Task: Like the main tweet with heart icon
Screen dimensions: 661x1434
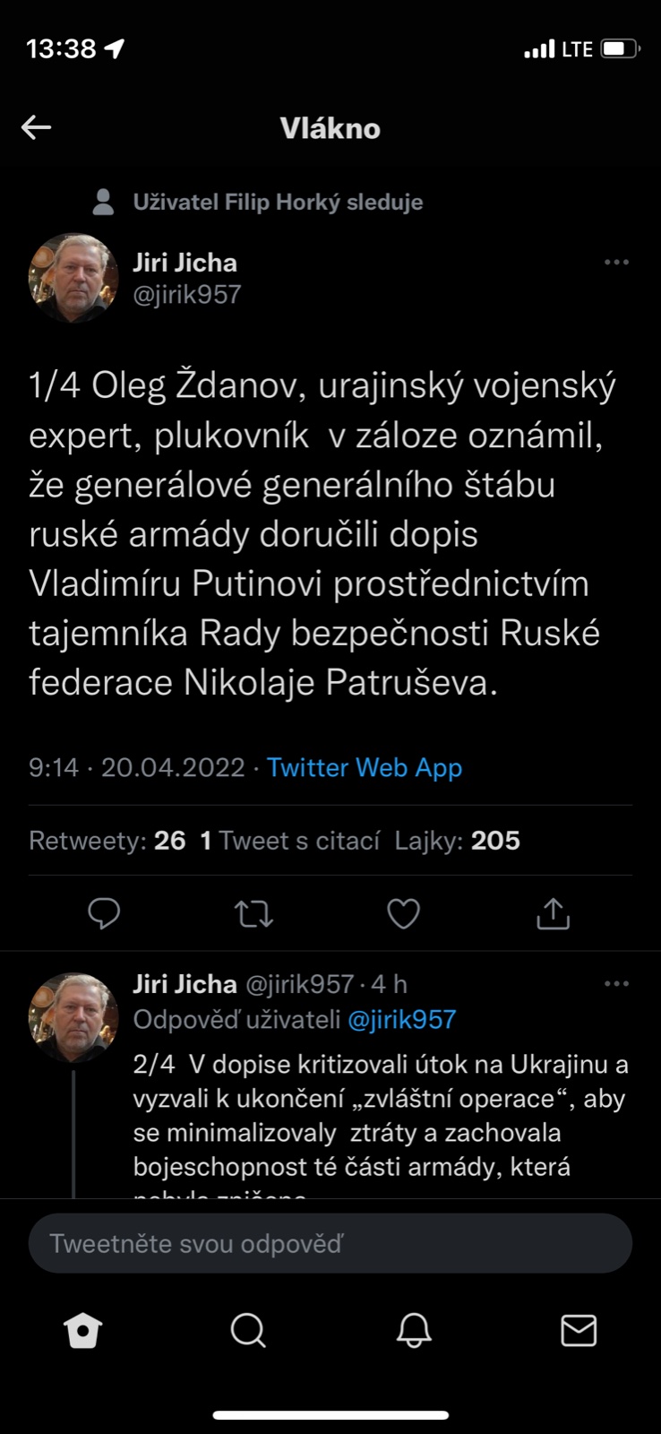Action: [403, 913]
